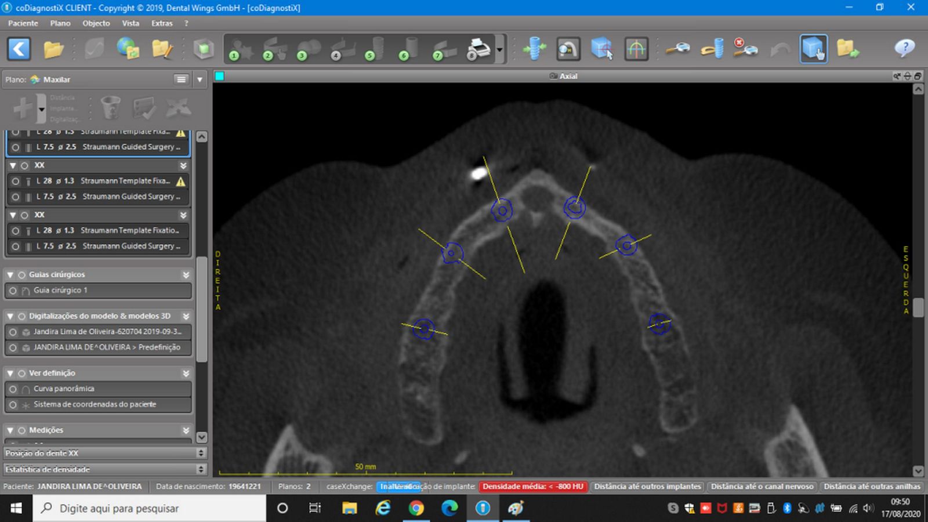Click the printer step 8 icon

point(478,49)
